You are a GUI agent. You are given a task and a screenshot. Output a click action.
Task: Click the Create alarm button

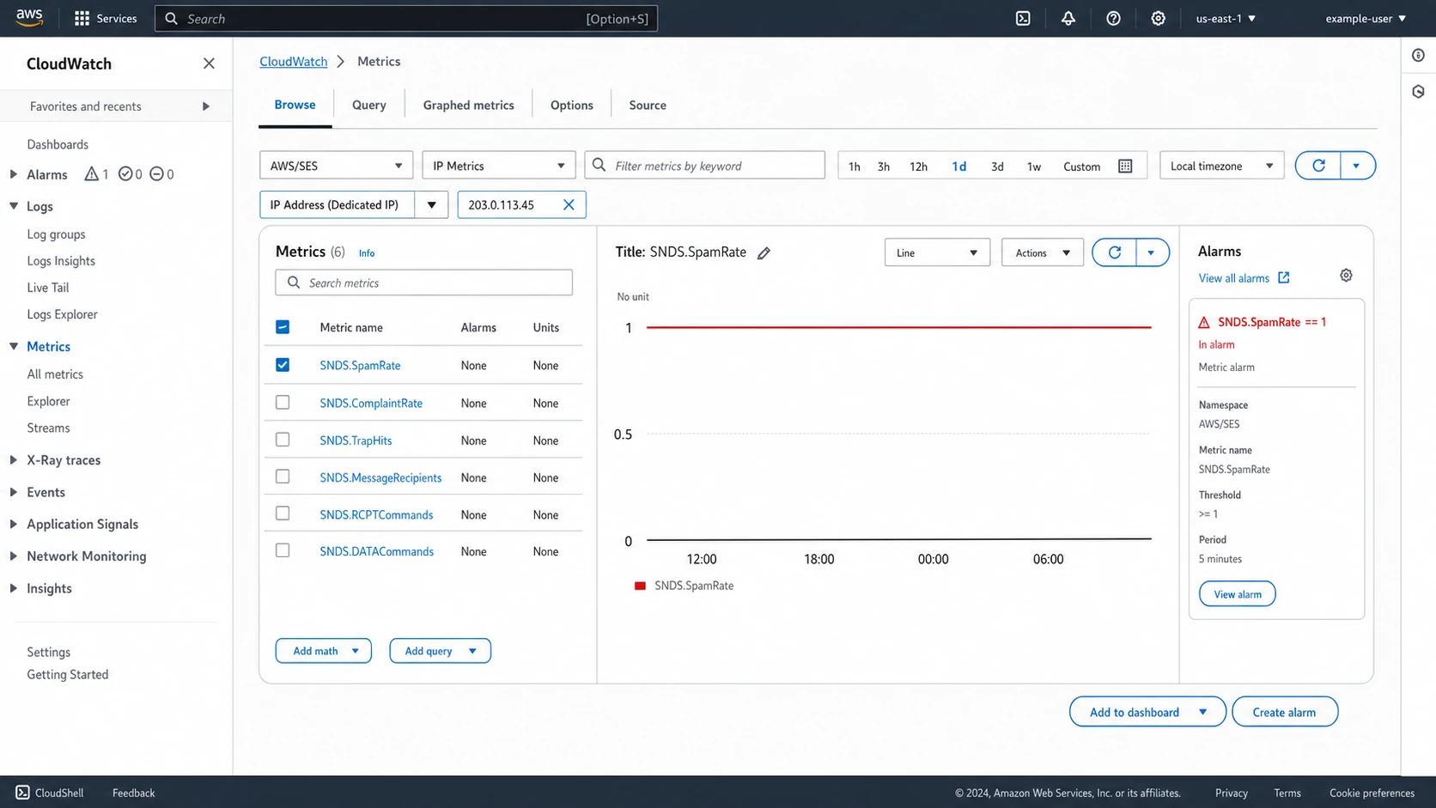click(1284, 712)
